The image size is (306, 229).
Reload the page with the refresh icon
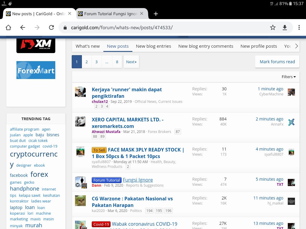tap(51, 27)
